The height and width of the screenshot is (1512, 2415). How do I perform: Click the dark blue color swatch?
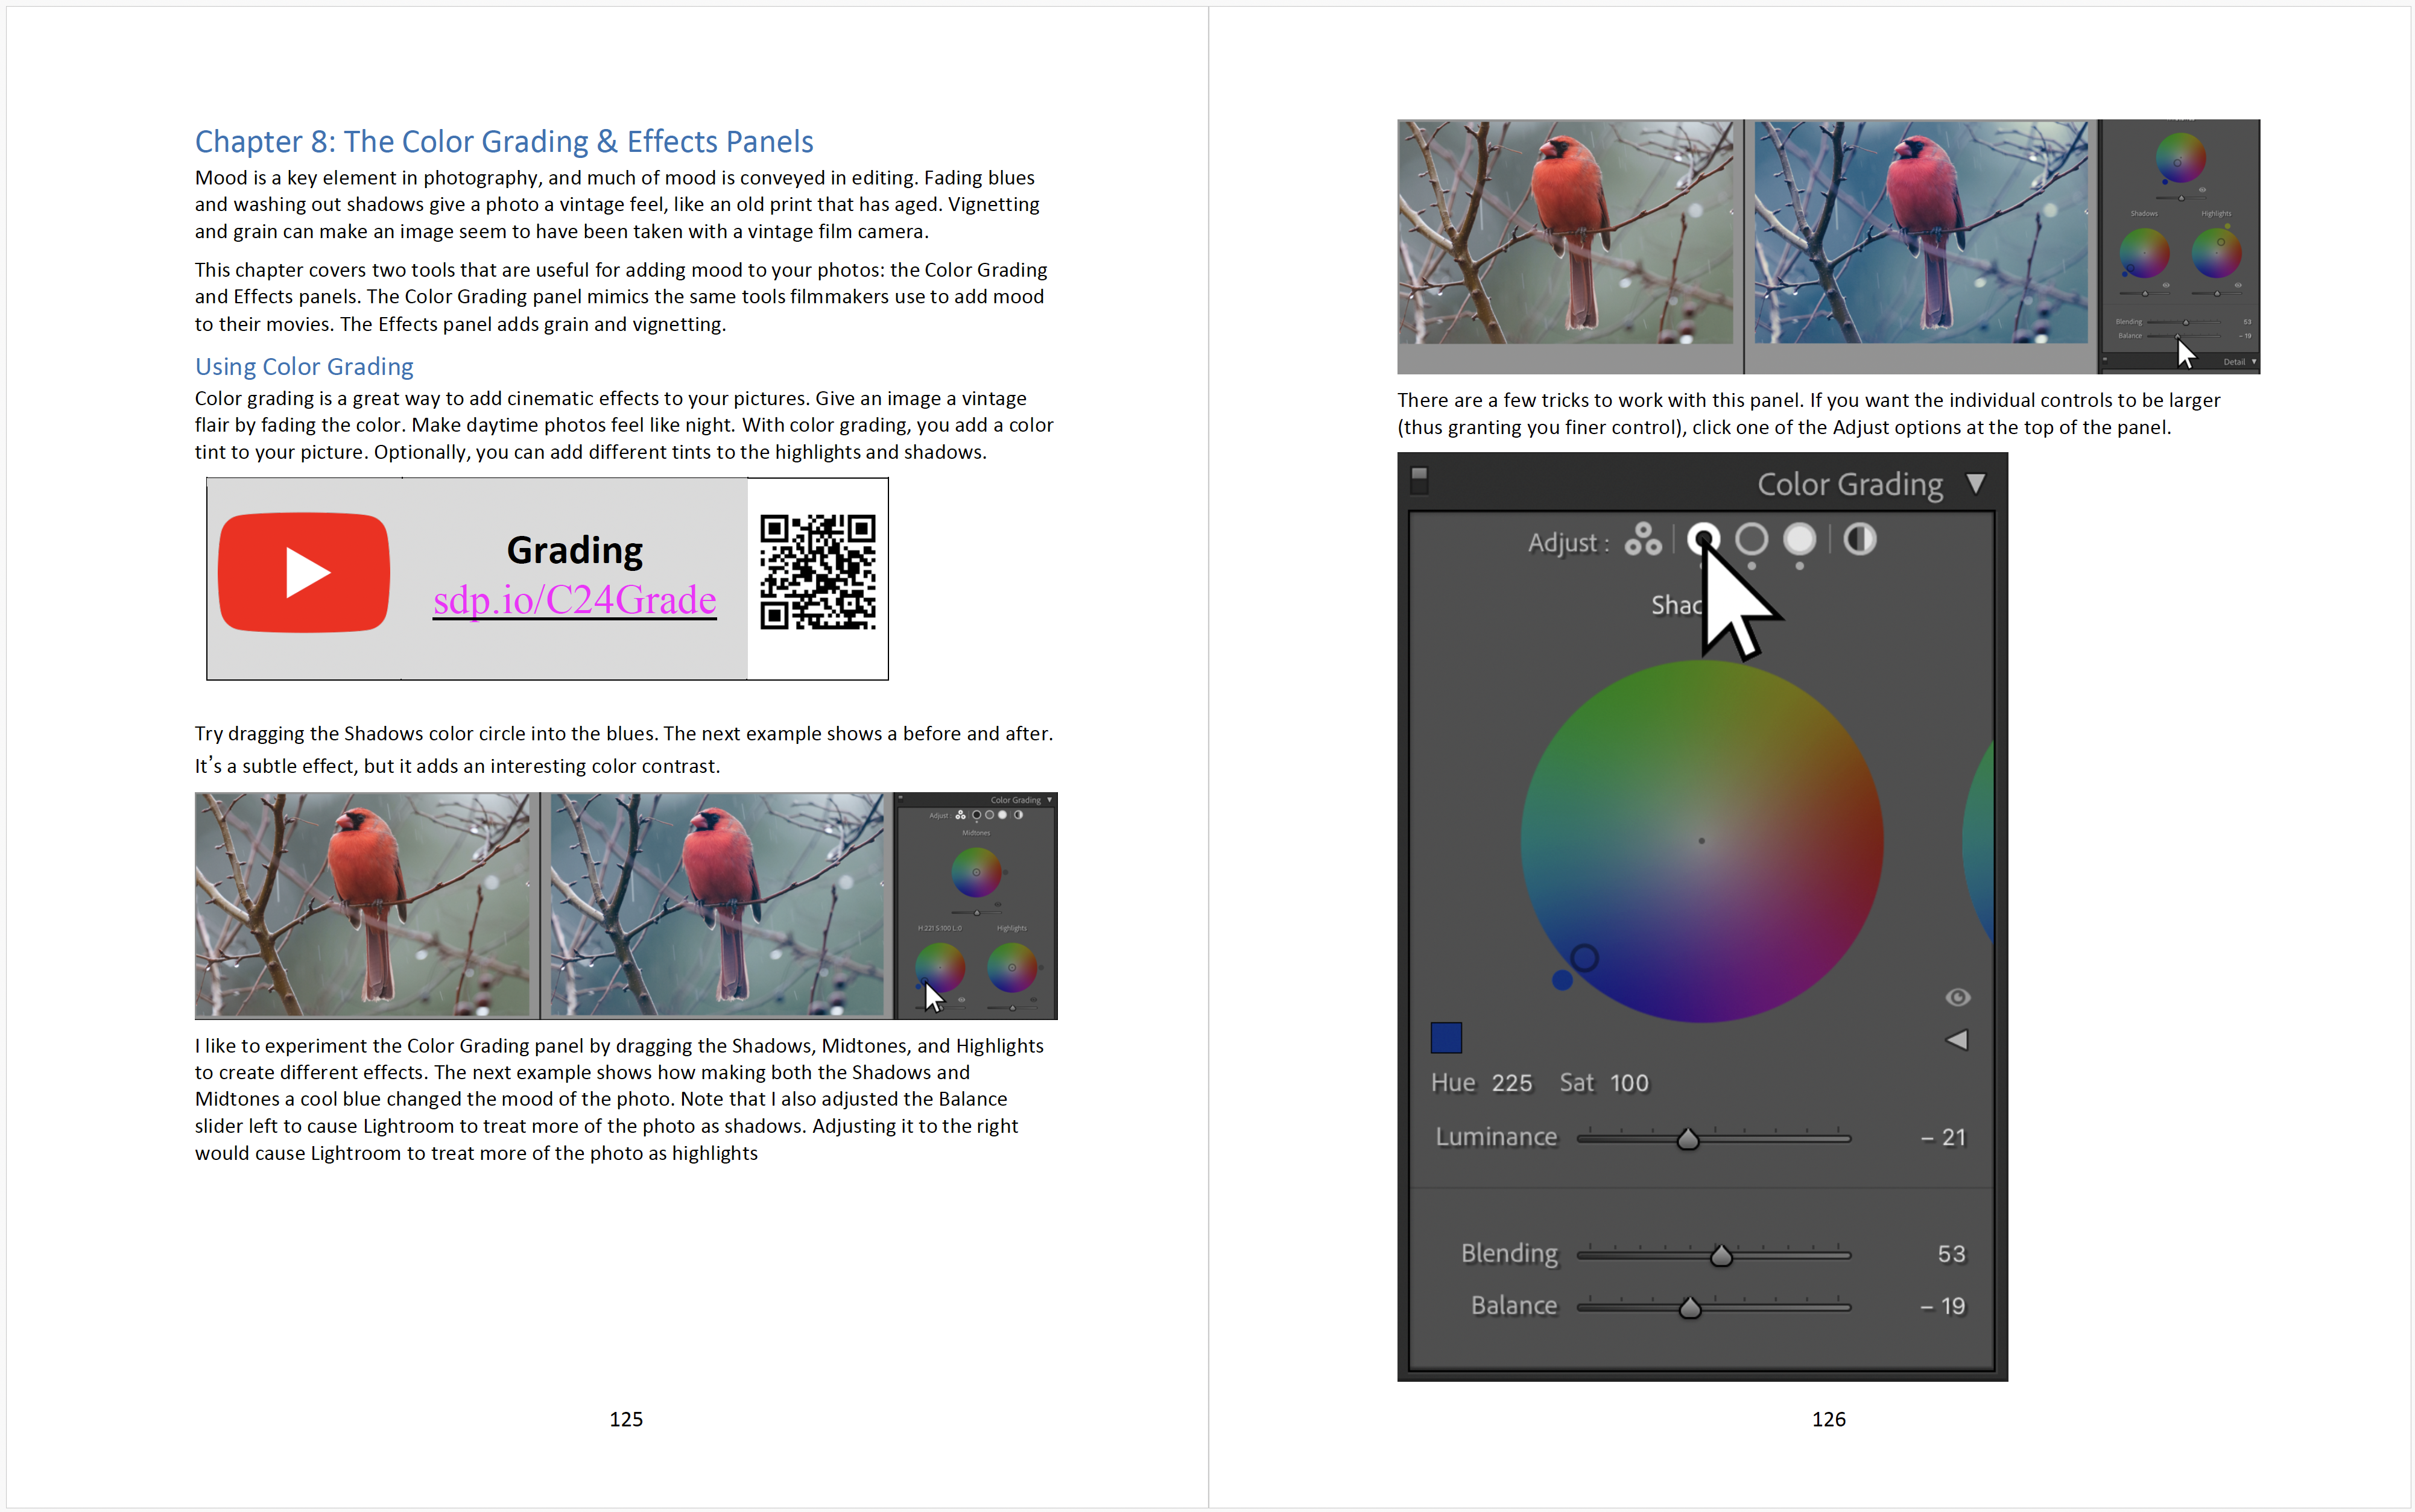(1446, 1038)
